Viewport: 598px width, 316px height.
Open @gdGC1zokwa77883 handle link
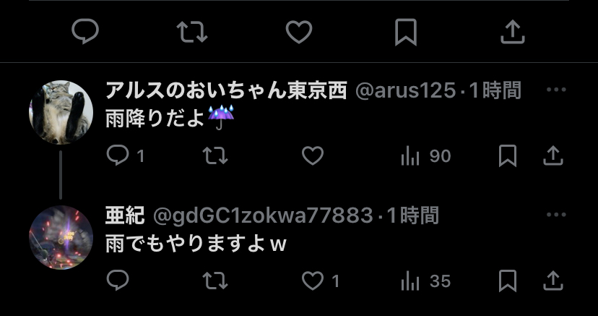(x=263, y=215)
